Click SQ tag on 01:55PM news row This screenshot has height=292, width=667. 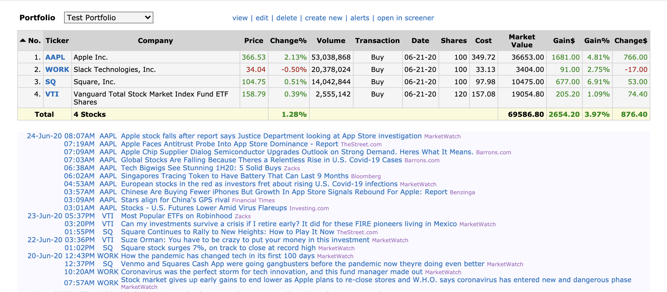(x=108, y=232)
